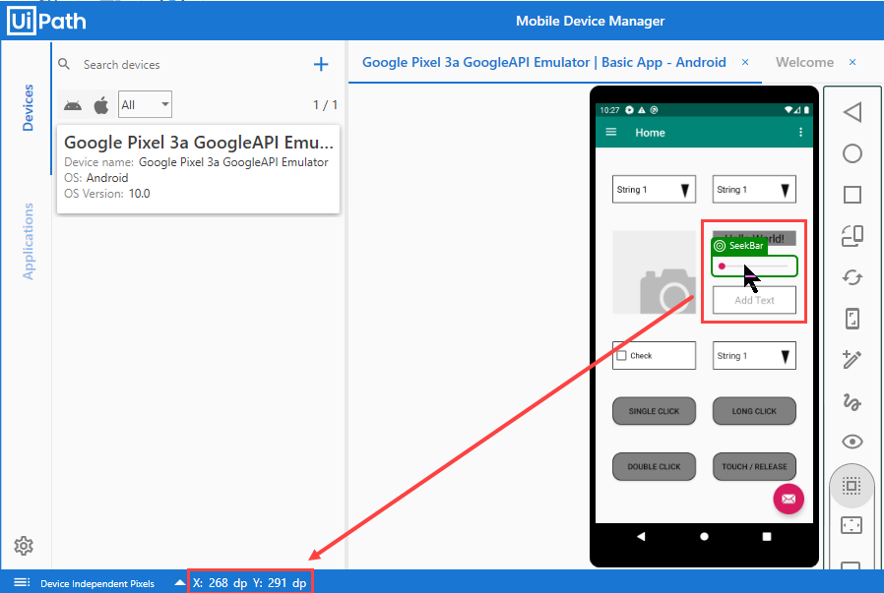Image resolution: width=884 pixels, height=593 pixels.
Task: Click the UiPath logo
Action: (47, 21)
